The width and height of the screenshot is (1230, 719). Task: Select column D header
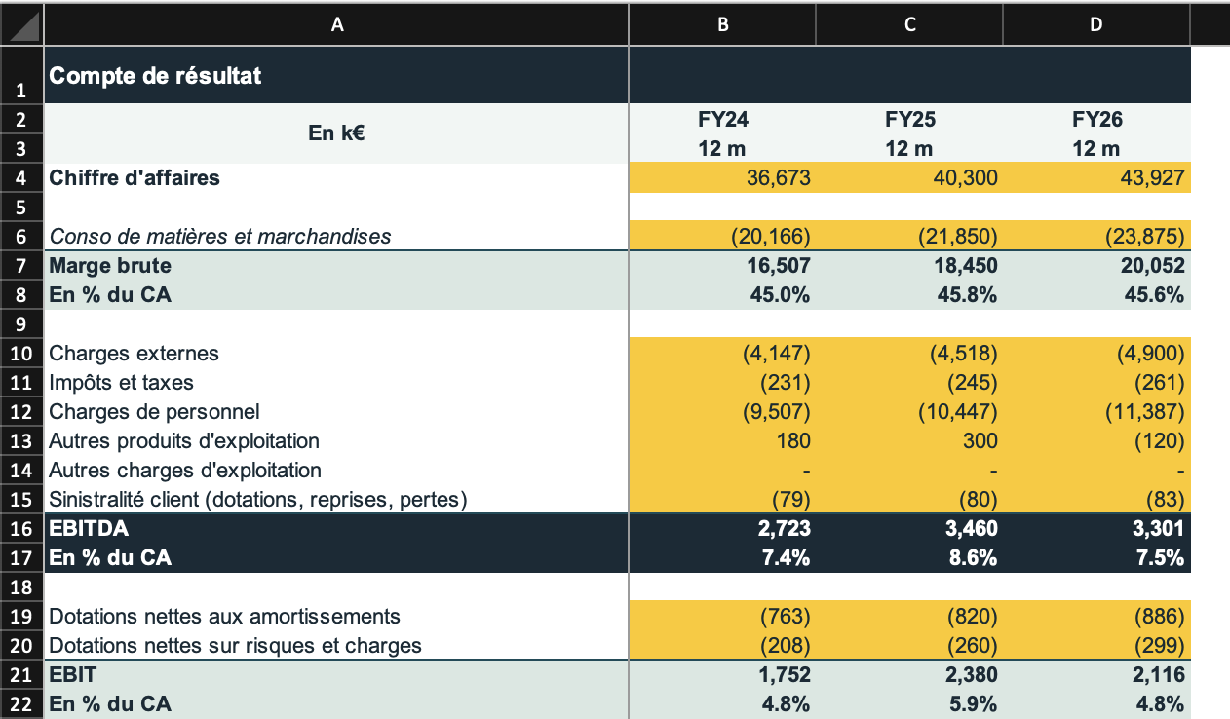pyautogui.click(x=1096, y=25)
